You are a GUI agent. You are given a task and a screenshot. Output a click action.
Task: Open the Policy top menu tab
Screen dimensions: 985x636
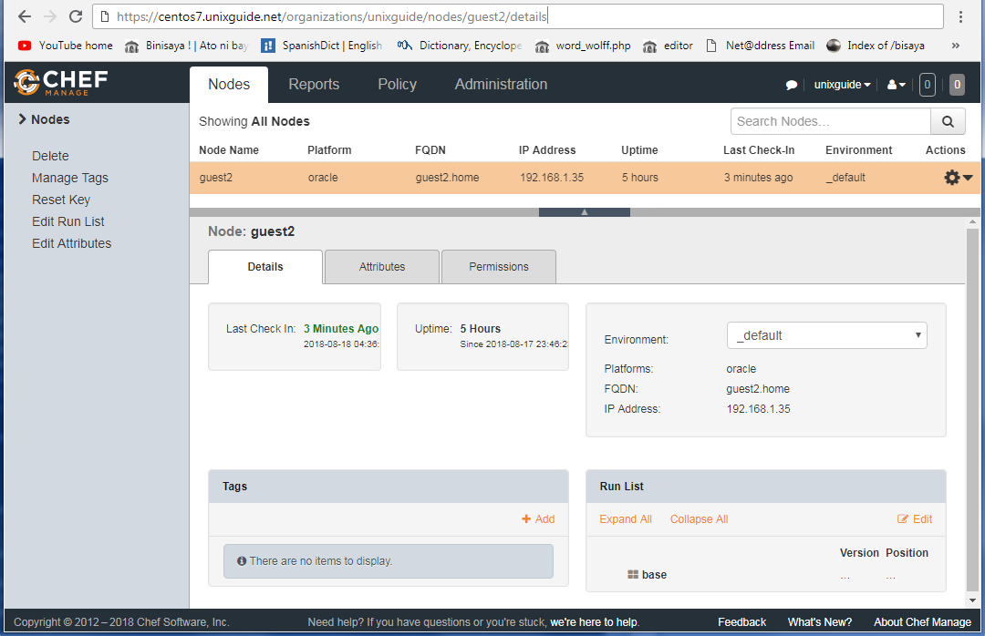click(397, 84)
